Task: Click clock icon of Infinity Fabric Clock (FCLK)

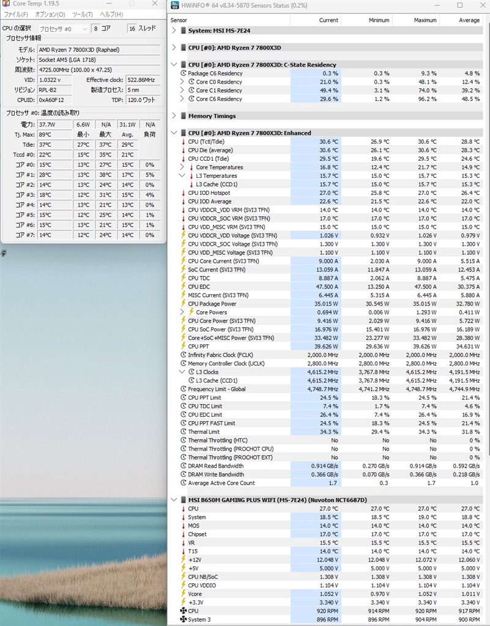Action: click(x=184, y=355)
